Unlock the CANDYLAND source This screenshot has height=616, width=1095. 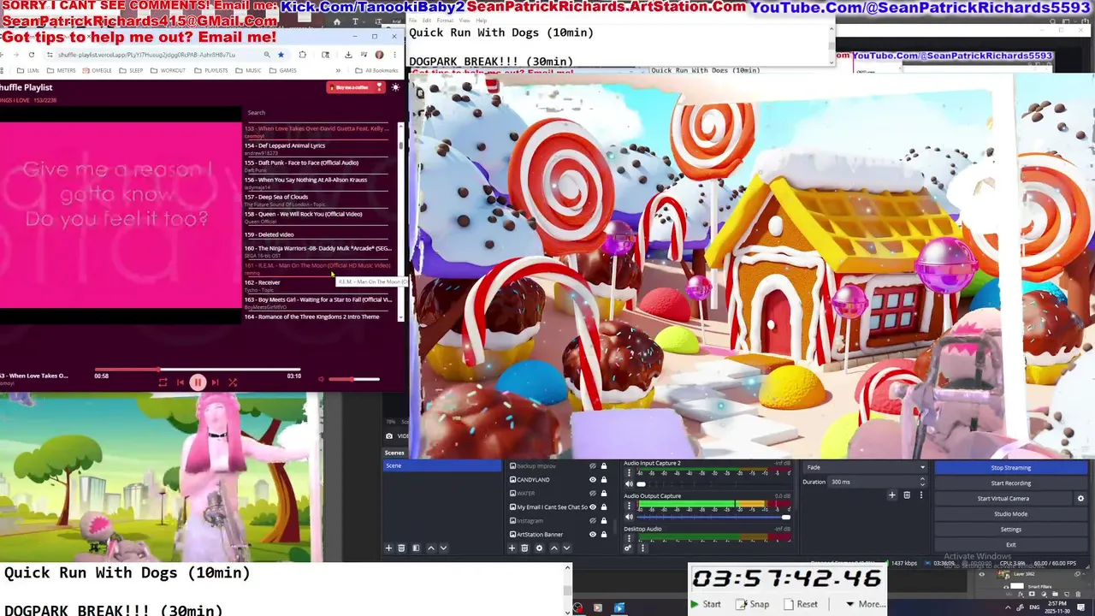[604, 480]
